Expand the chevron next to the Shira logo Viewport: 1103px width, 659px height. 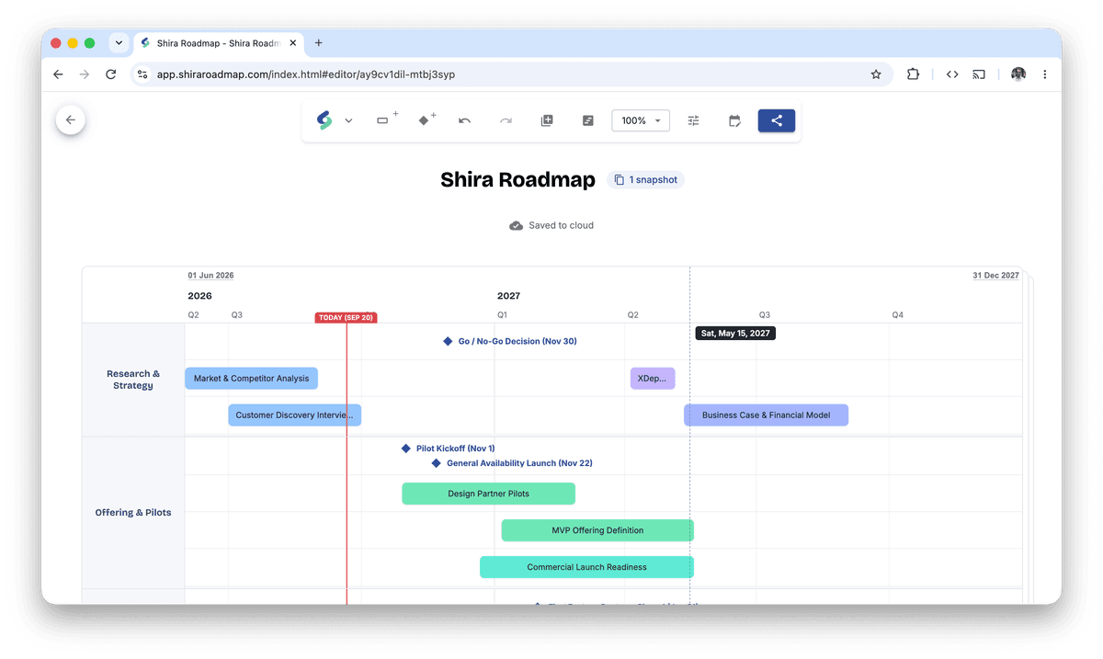348,121
